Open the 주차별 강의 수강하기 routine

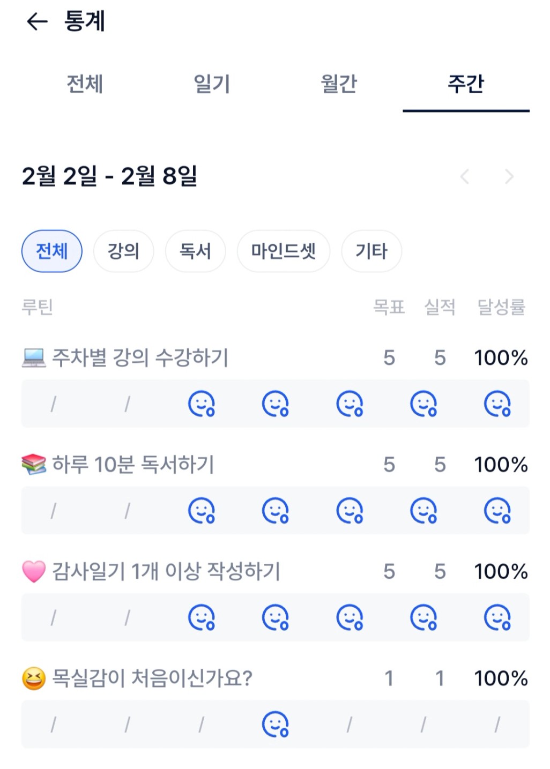pos(140,357)
